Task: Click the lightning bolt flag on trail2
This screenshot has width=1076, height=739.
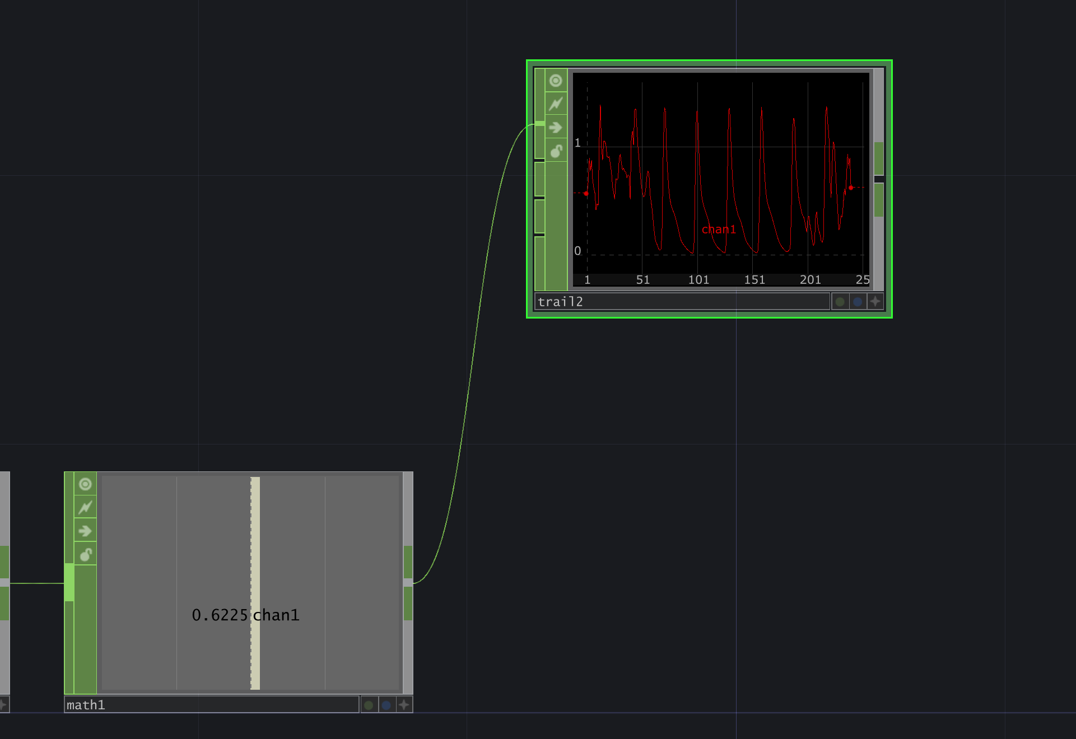Action: click(556, 104)
